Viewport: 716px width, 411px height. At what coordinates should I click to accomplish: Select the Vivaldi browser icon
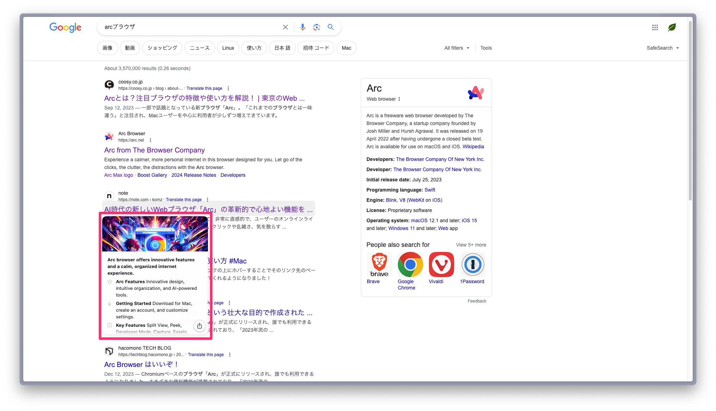[441, 264]
